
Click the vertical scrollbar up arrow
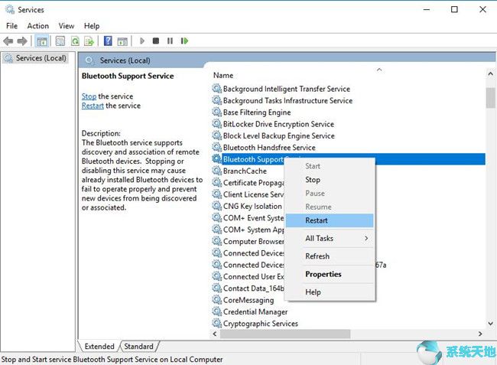tap(490, 74)
